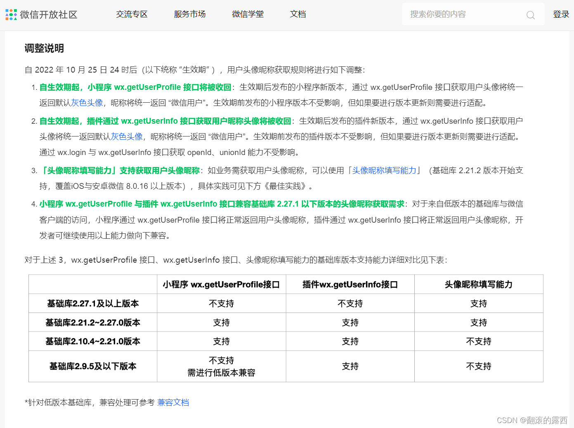Click row header 基础库2.10.4~2.21.0版本

coord(93,341)
